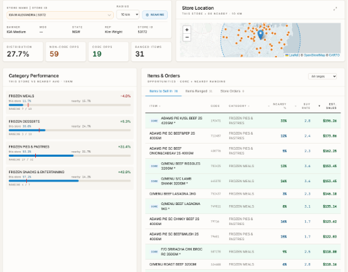
Task: Zoom out on the store location map
Action: click(186, 37)
